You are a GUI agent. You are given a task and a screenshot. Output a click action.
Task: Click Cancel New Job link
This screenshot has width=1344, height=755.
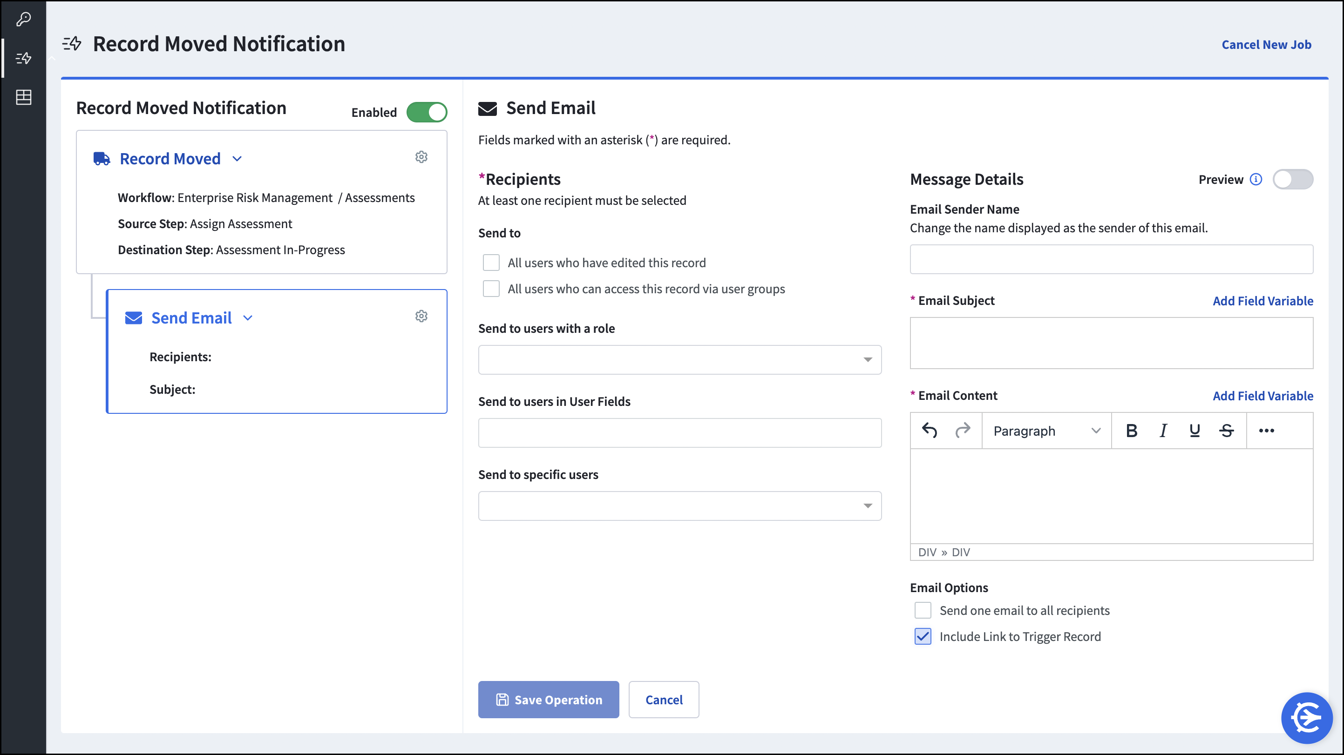tap(1266, 44)
